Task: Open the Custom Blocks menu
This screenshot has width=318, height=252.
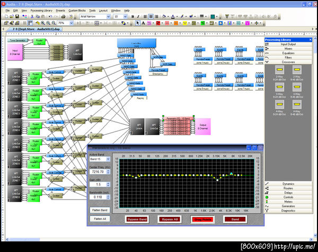Action: 77,11
